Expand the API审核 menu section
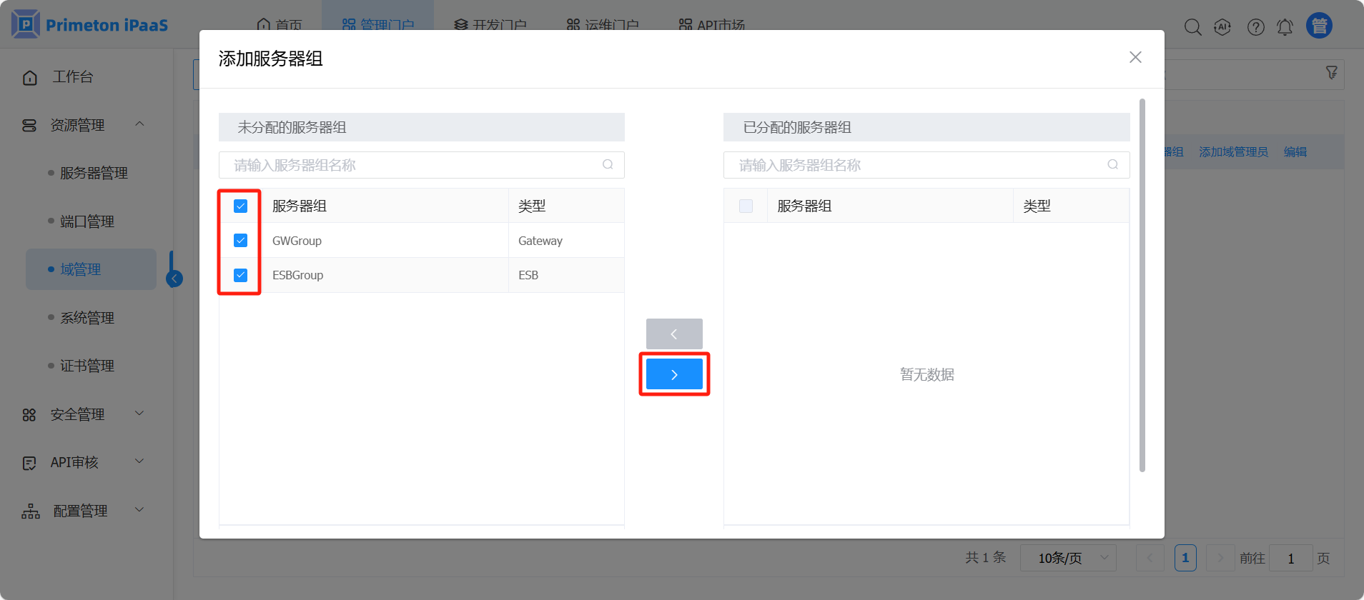This screenshot has height=600, width=1364. pyautogui.click(x=140, y=461)
